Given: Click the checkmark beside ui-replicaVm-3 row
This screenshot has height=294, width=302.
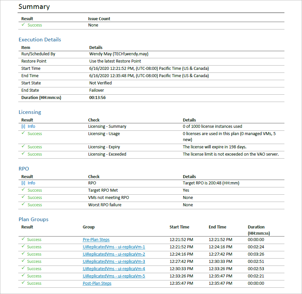Looking at the screenshot, I should click(x=23, y=261).
